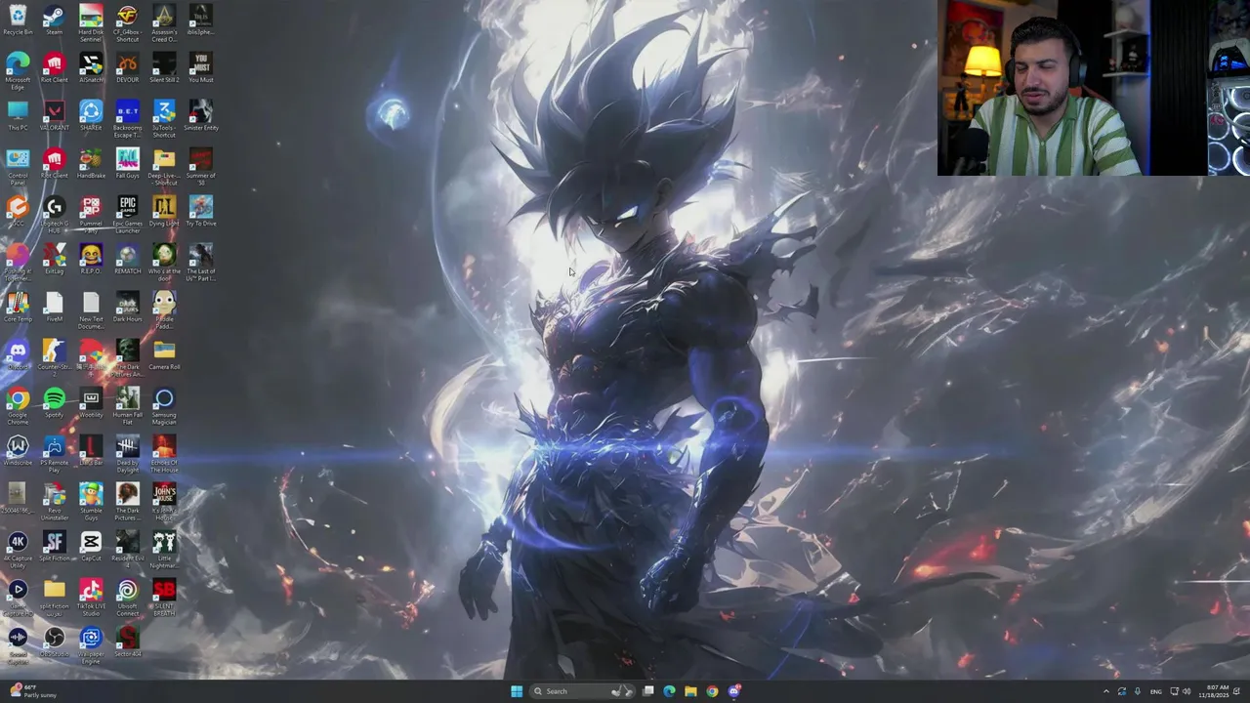1250x703 pixels.
Task: Select the SILENT BREATH game icon
Action: [164, 598]
